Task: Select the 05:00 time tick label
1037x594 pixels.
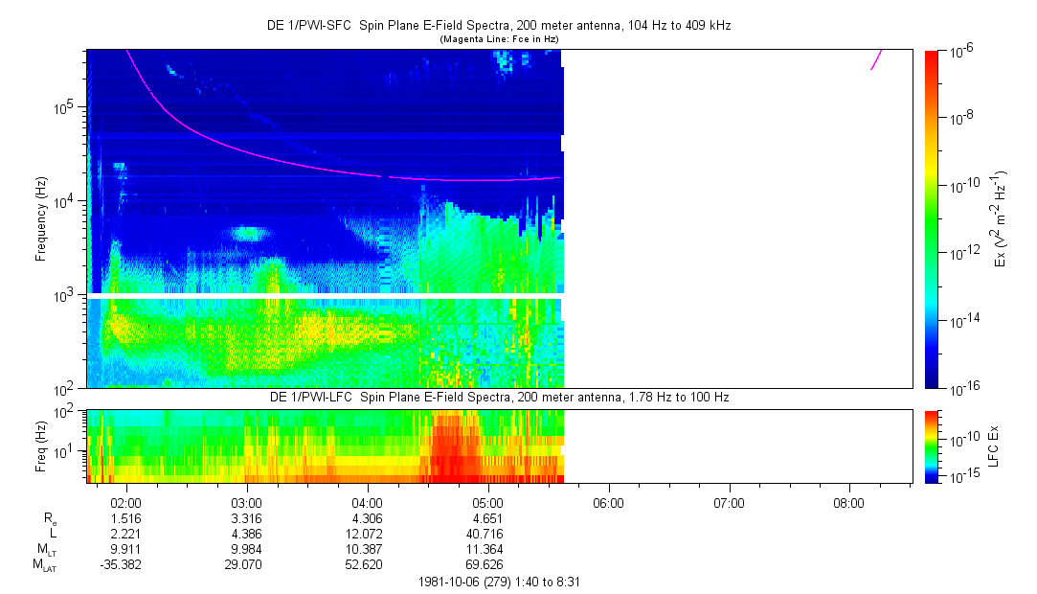Action: click(488, 502)
